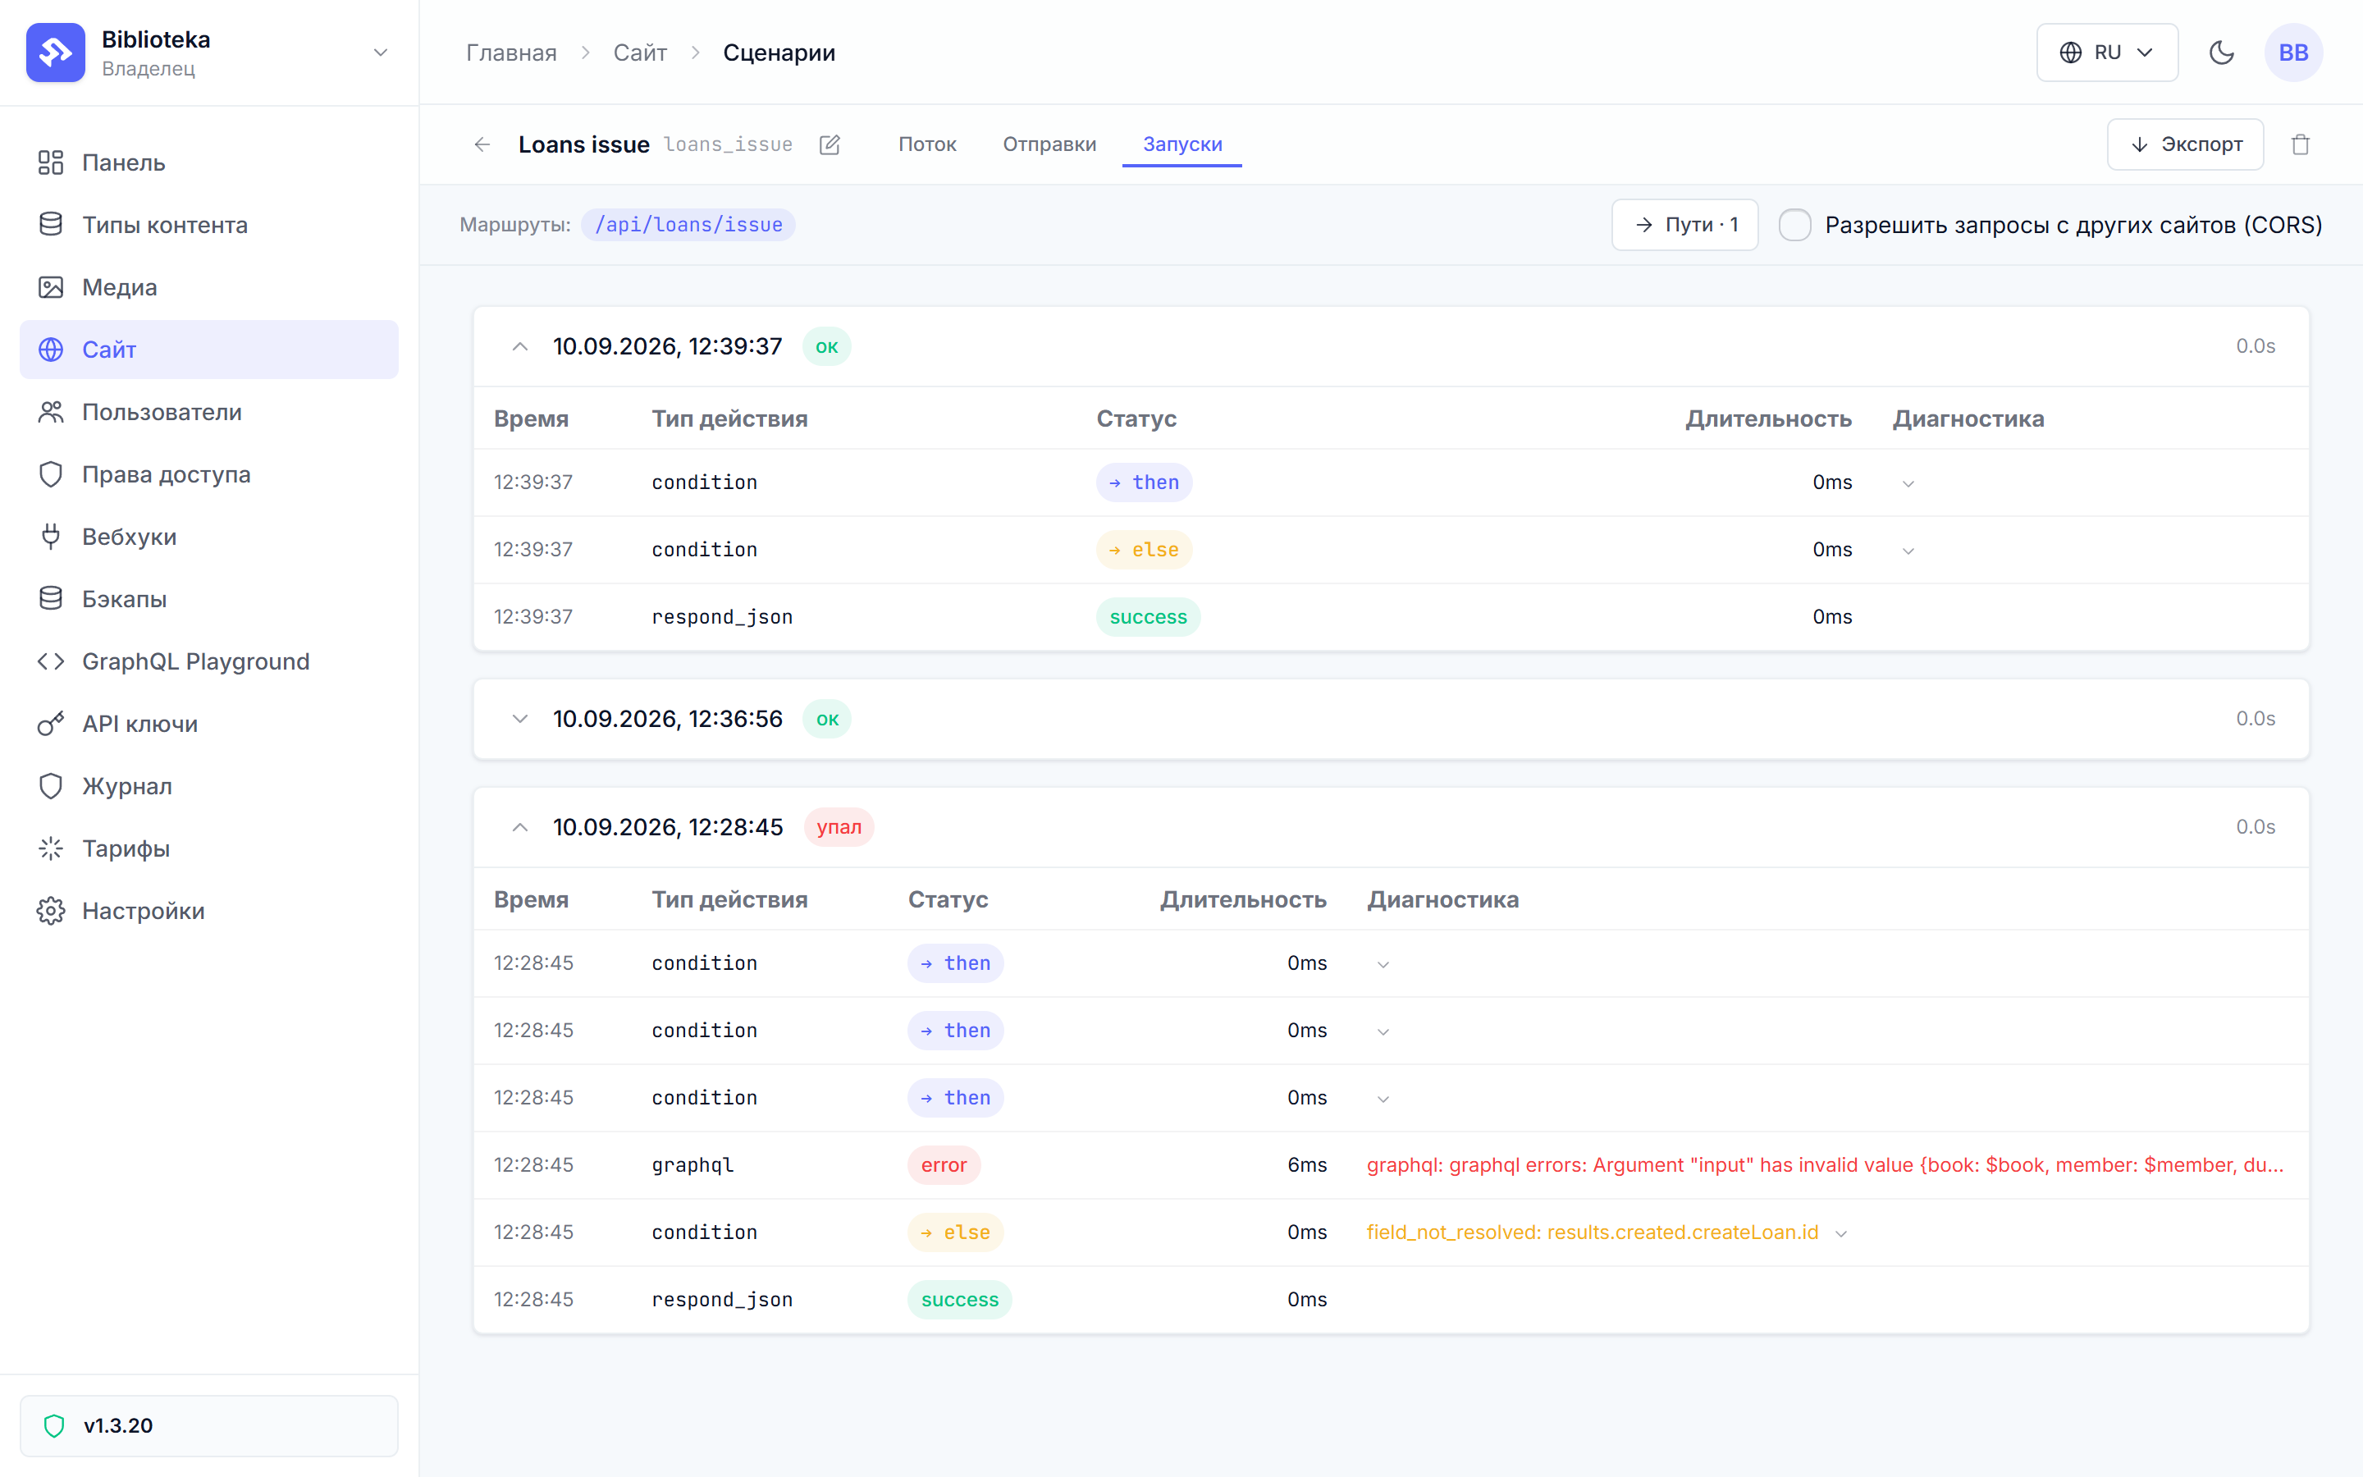This screenshot has width=2363, height=1477.
Task: Click the /api/loans/issue route chip
Action: 688,225
